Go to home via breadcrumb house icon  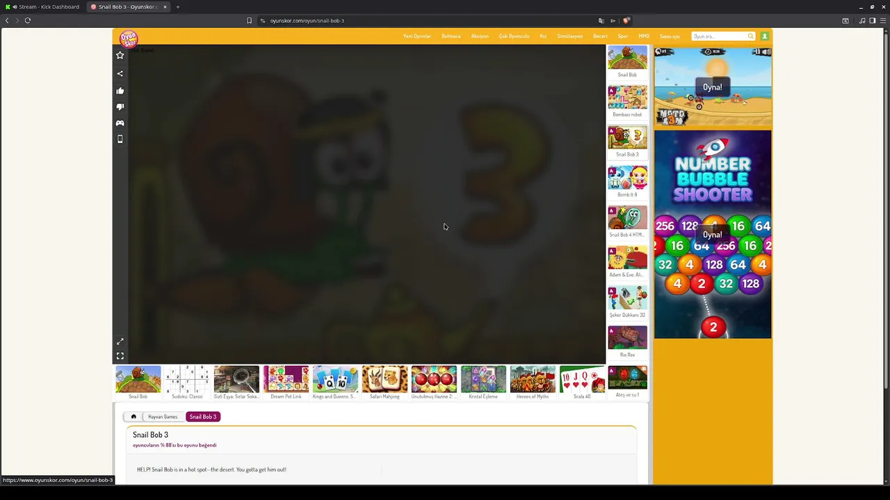[133, 417]
